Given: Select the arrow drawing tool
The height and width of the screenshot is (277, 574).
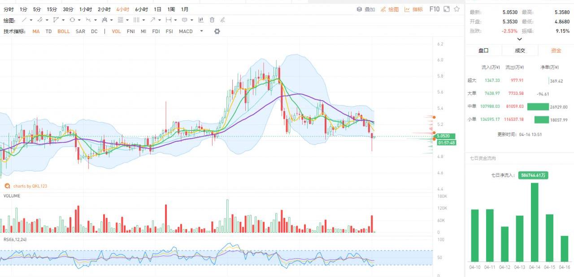Looking at the screenshot, I should click(153, 20).
